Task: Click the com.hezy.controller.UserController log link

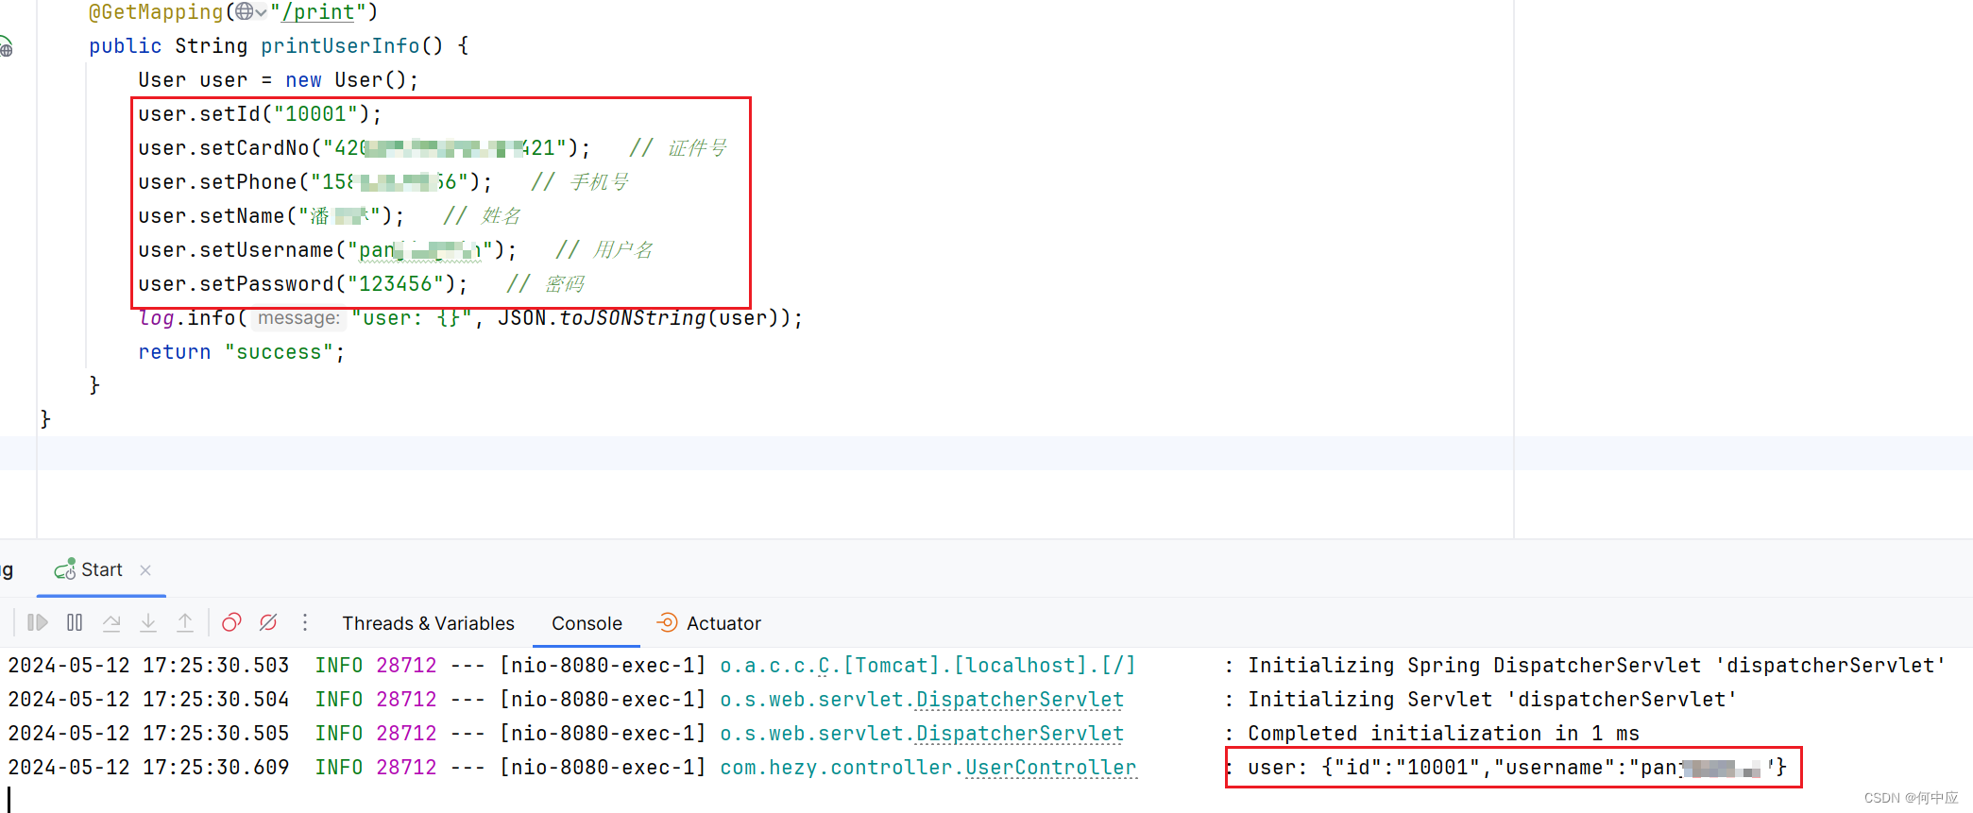Action: click(x=928, y=768)
